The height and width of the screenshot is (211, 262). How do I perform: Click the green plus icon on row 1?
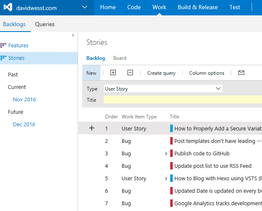click(x=92, y=128)
